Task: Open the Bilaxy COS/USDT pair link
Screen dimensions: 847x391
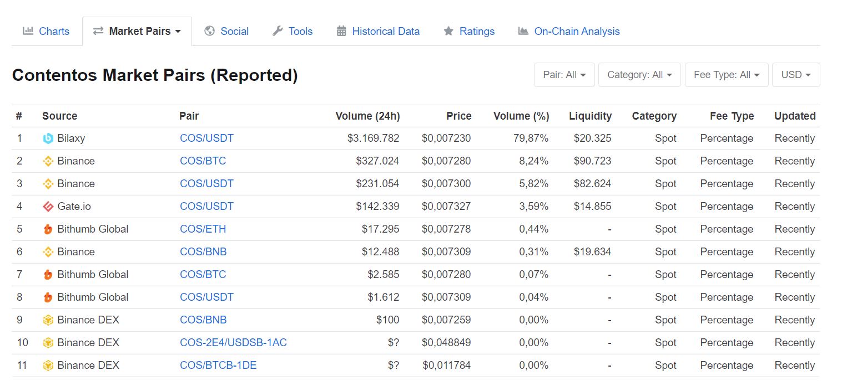Action: [x=206, y=138]
